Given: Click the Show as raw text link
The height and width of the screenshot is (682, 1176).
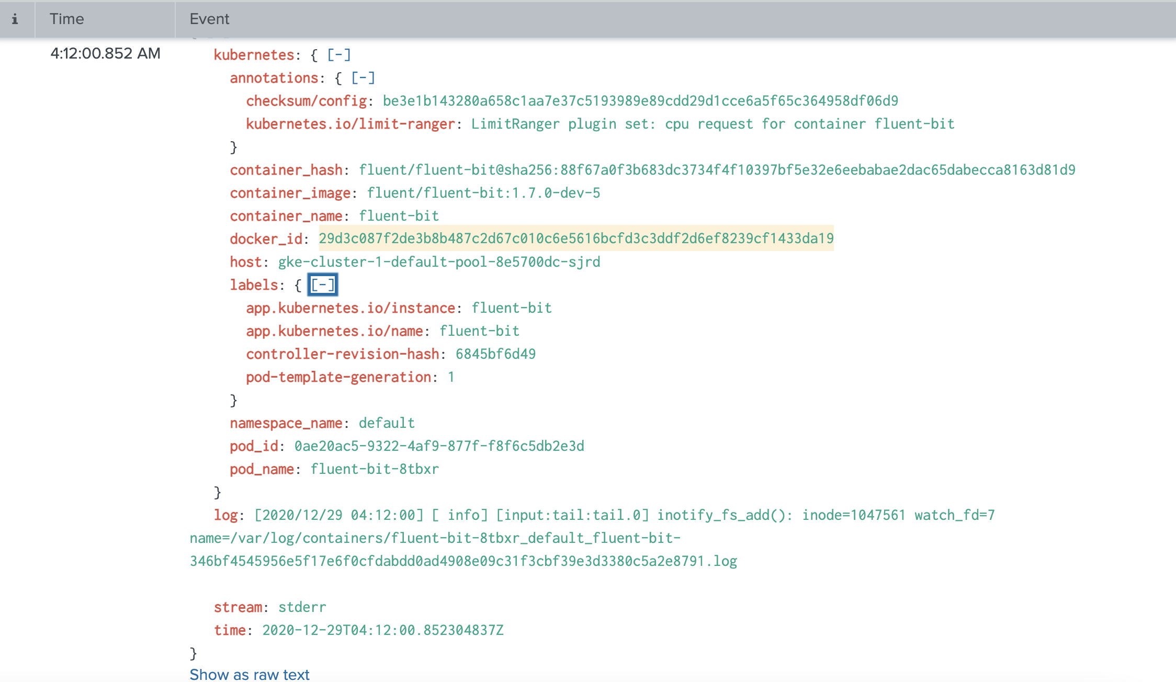Looking at the screenshot, I should [250, 675].
